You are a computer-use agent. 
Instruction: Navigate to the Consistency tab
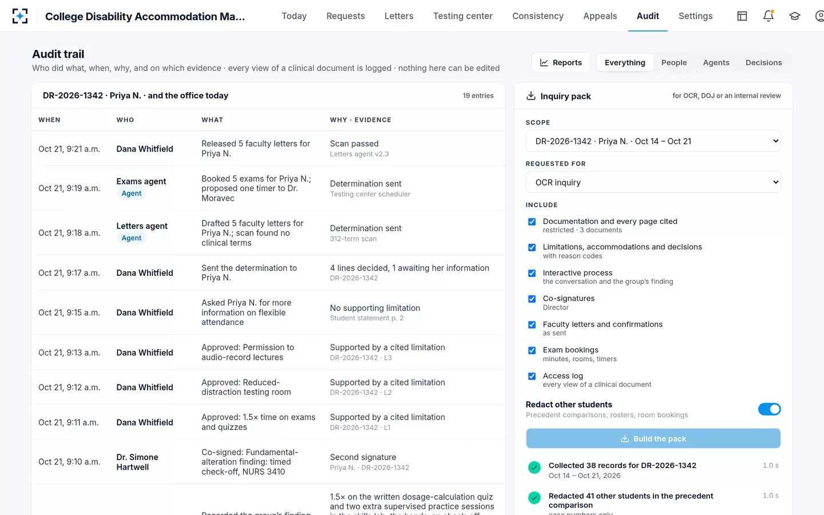(x=538, y=16)
